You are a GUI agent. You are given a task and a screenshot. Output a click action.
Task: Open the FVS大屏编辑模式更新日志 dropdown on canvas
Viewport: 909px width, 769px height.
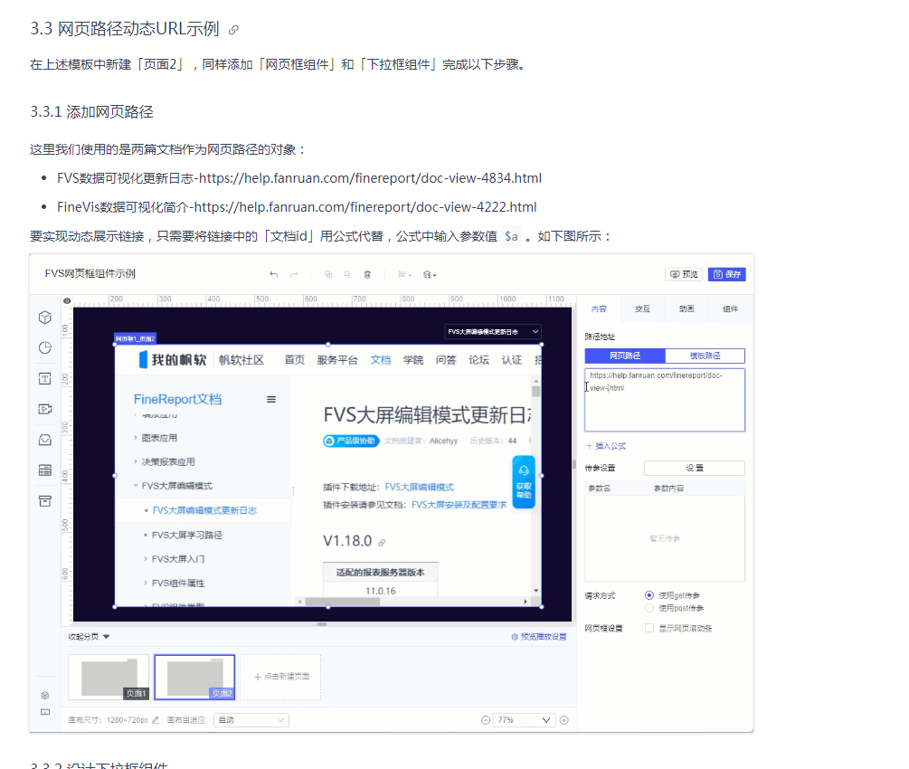pos(493,332)
